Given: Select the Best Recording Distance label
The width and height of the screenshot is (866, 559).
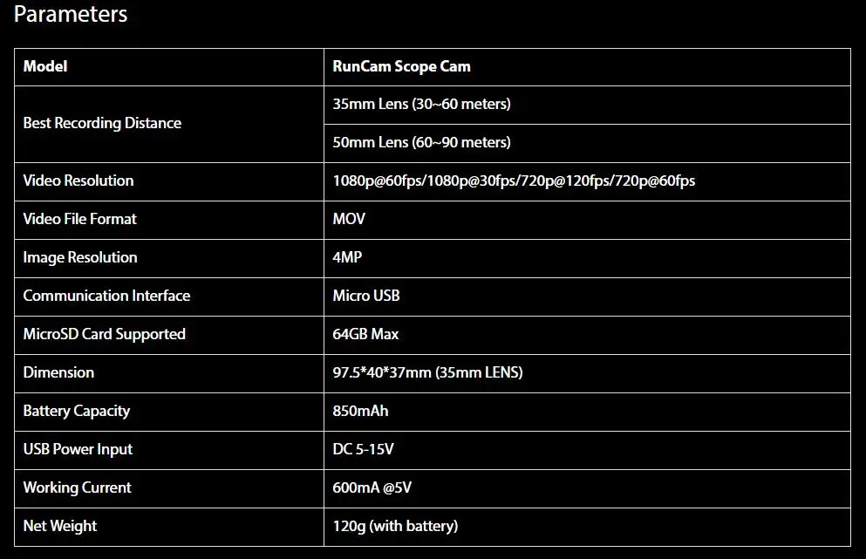Looking at the screenshot, I should point(102,123).
